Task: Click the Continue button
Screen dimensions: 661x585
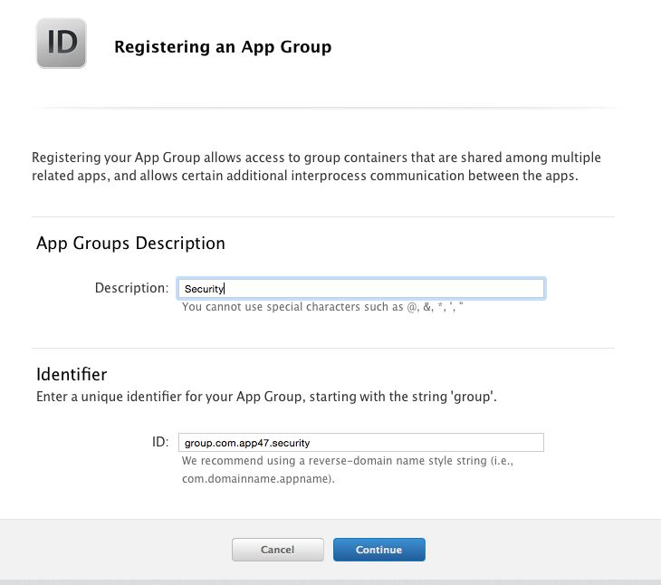Action: [x=379, y=549]
